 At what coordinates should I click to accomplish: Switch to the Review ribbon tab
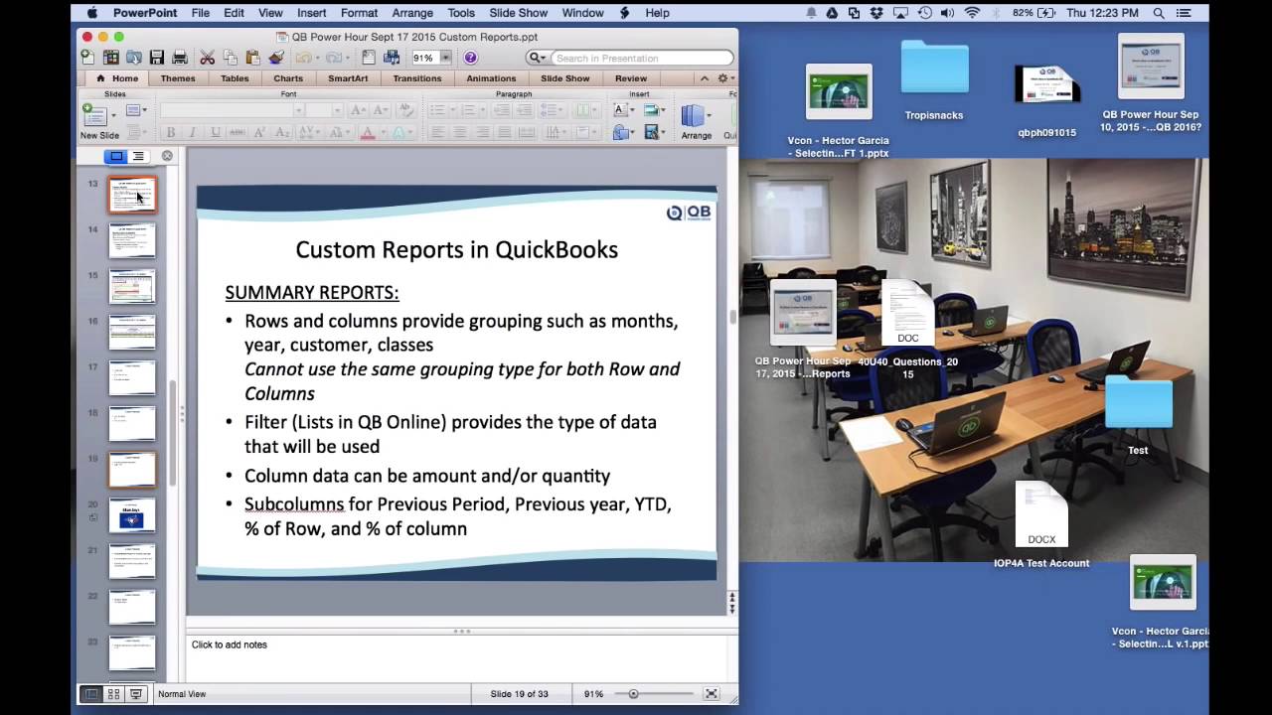631,78
